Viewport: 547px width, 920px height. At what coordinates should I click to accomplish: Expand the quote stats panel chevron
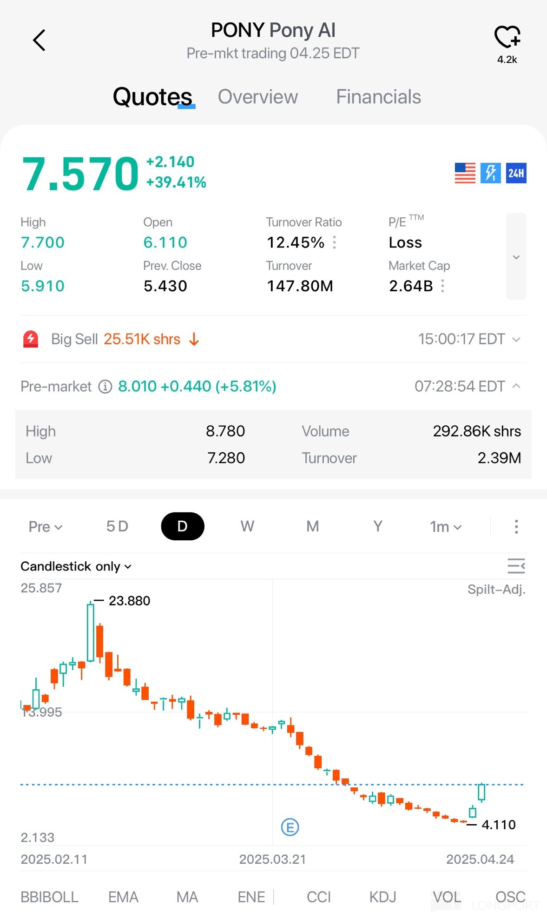[x=516, y=257]
